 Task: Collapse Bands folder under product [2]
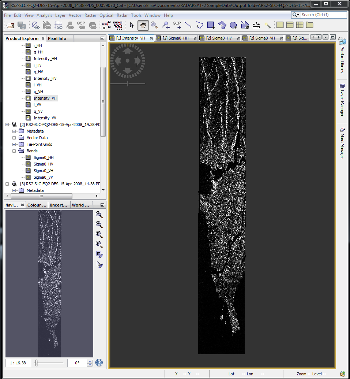click(x=14, y=151)
